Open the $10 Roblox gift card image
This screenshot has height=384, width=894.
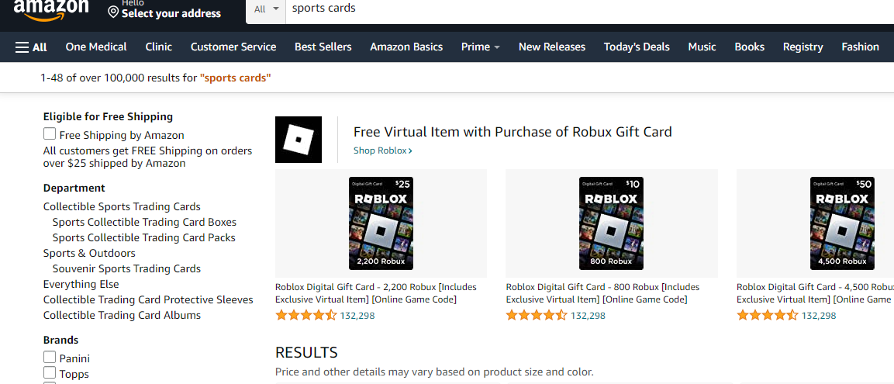point(611,223)
